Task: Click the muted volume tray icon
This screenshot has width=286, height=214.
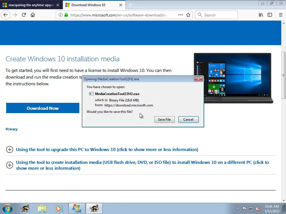Action: point(258,209)
